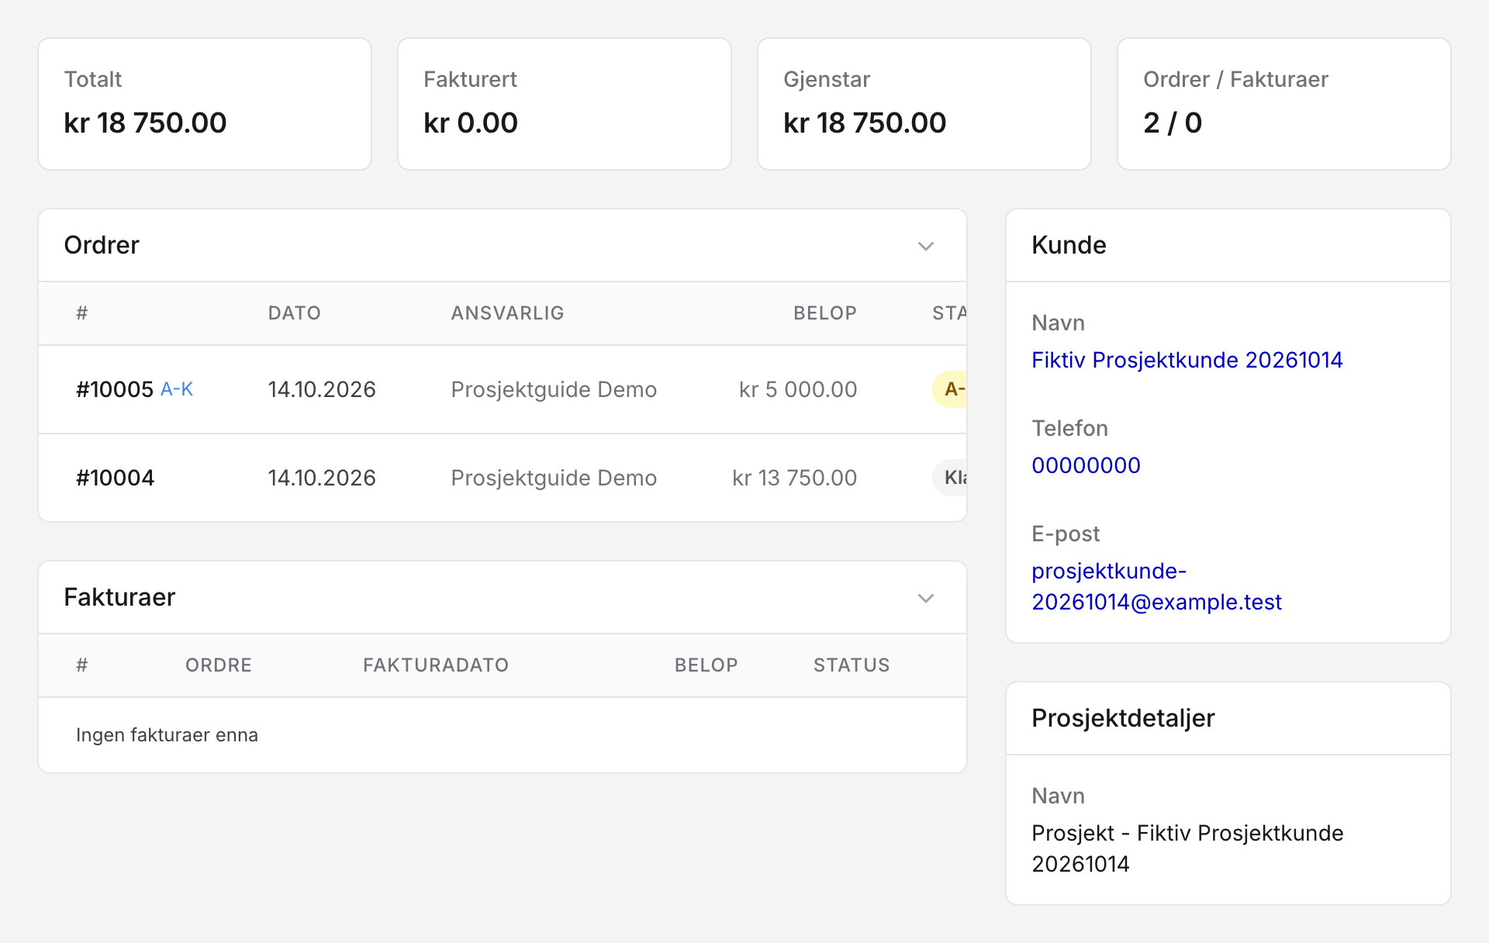The width and height of the screenshot is (1489, 943).
Task: Click Prosjektguide Demo on order #10004 row
Action: tap(554, 478)
